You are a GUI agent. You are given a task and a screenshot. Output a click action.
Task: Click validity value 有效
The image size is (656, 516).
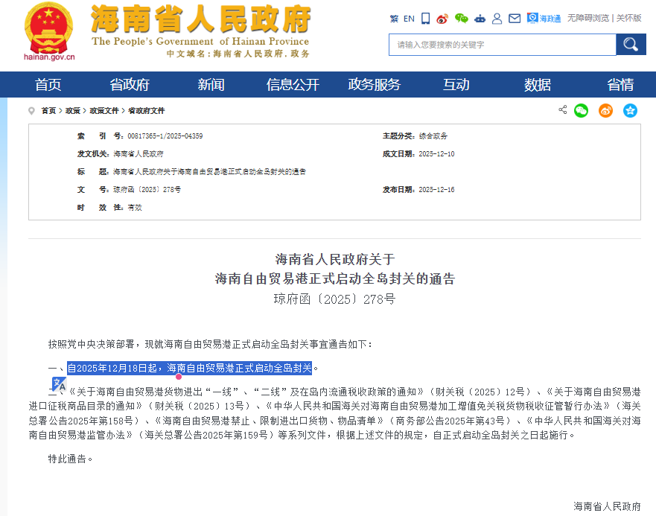(x=135, y=208)
